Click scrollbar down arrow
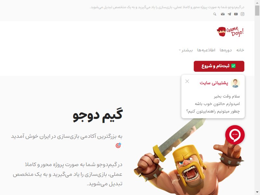Image resolution: width=260 pixels, height=195 pixels. pyautogui.click(x=257, y=192)
